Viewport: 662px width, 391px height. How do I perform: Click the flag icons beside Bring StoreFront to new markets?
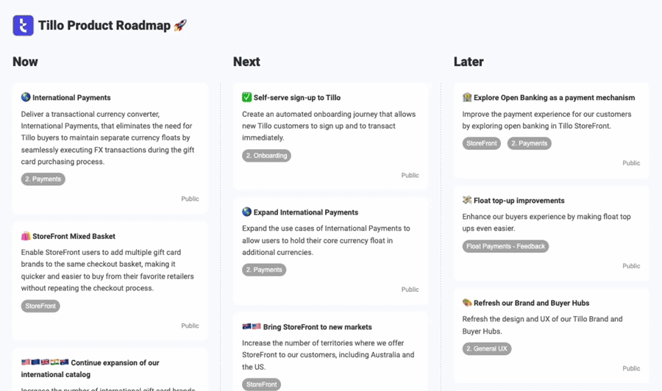tap(252, 326)
